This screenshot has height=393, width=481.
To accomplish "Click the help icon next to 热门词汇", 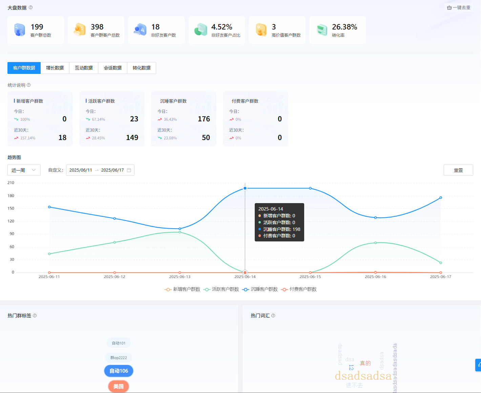I will (x=273, y=316).
